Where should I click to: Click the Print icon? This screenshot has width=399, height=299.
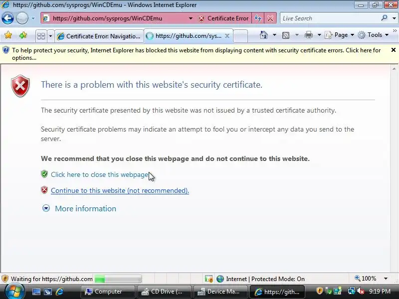[x=308, y=35]
